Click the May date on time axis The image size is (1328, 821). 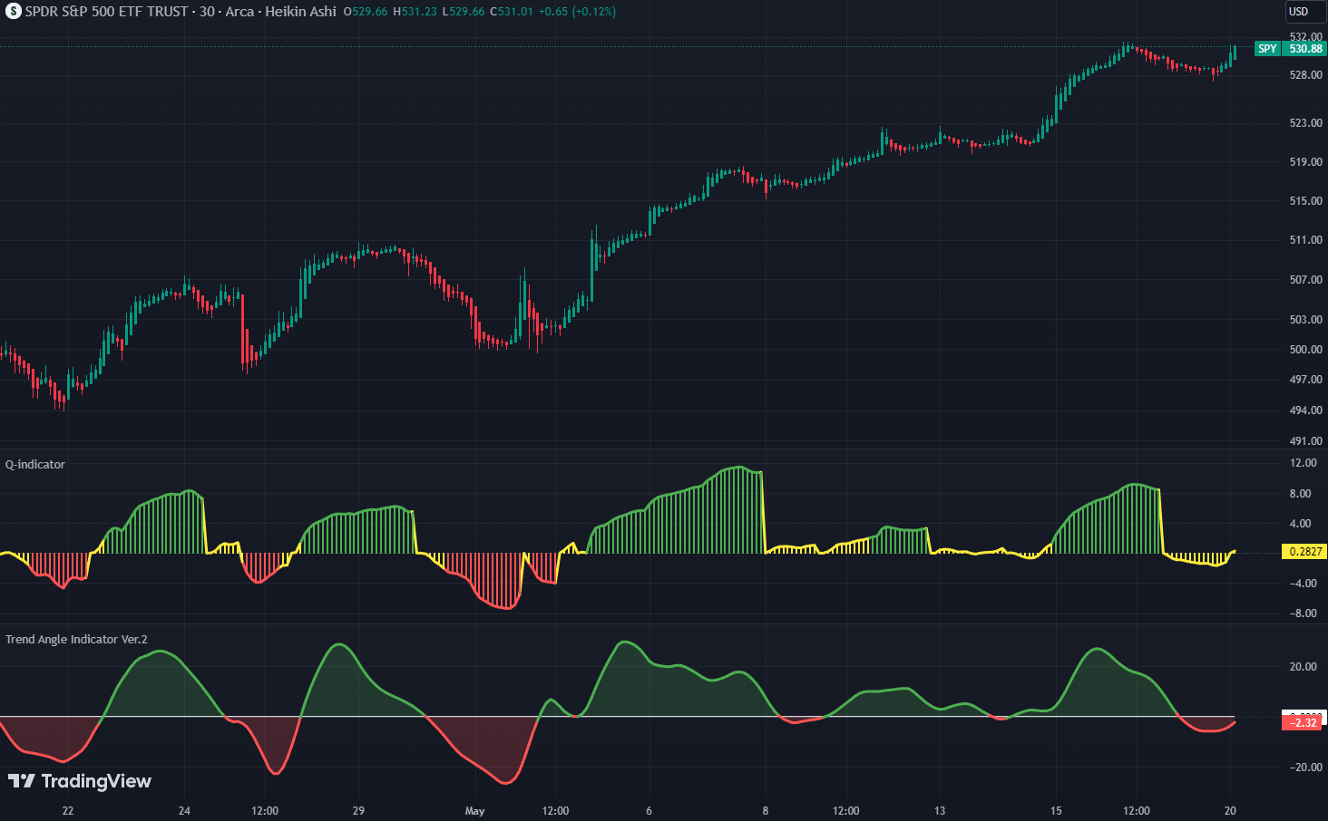pyautogui.click(x=474, y=811)
